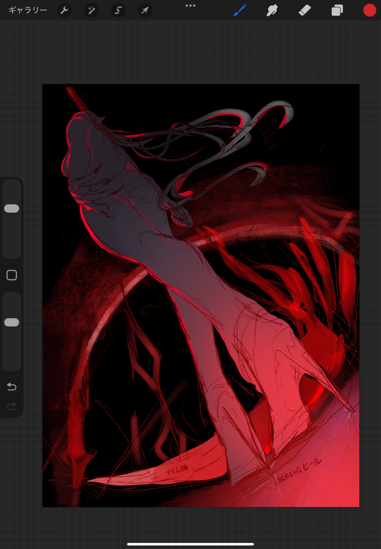
Task: Return to the ギャラリー gallery view
Action: click(28, 10)
